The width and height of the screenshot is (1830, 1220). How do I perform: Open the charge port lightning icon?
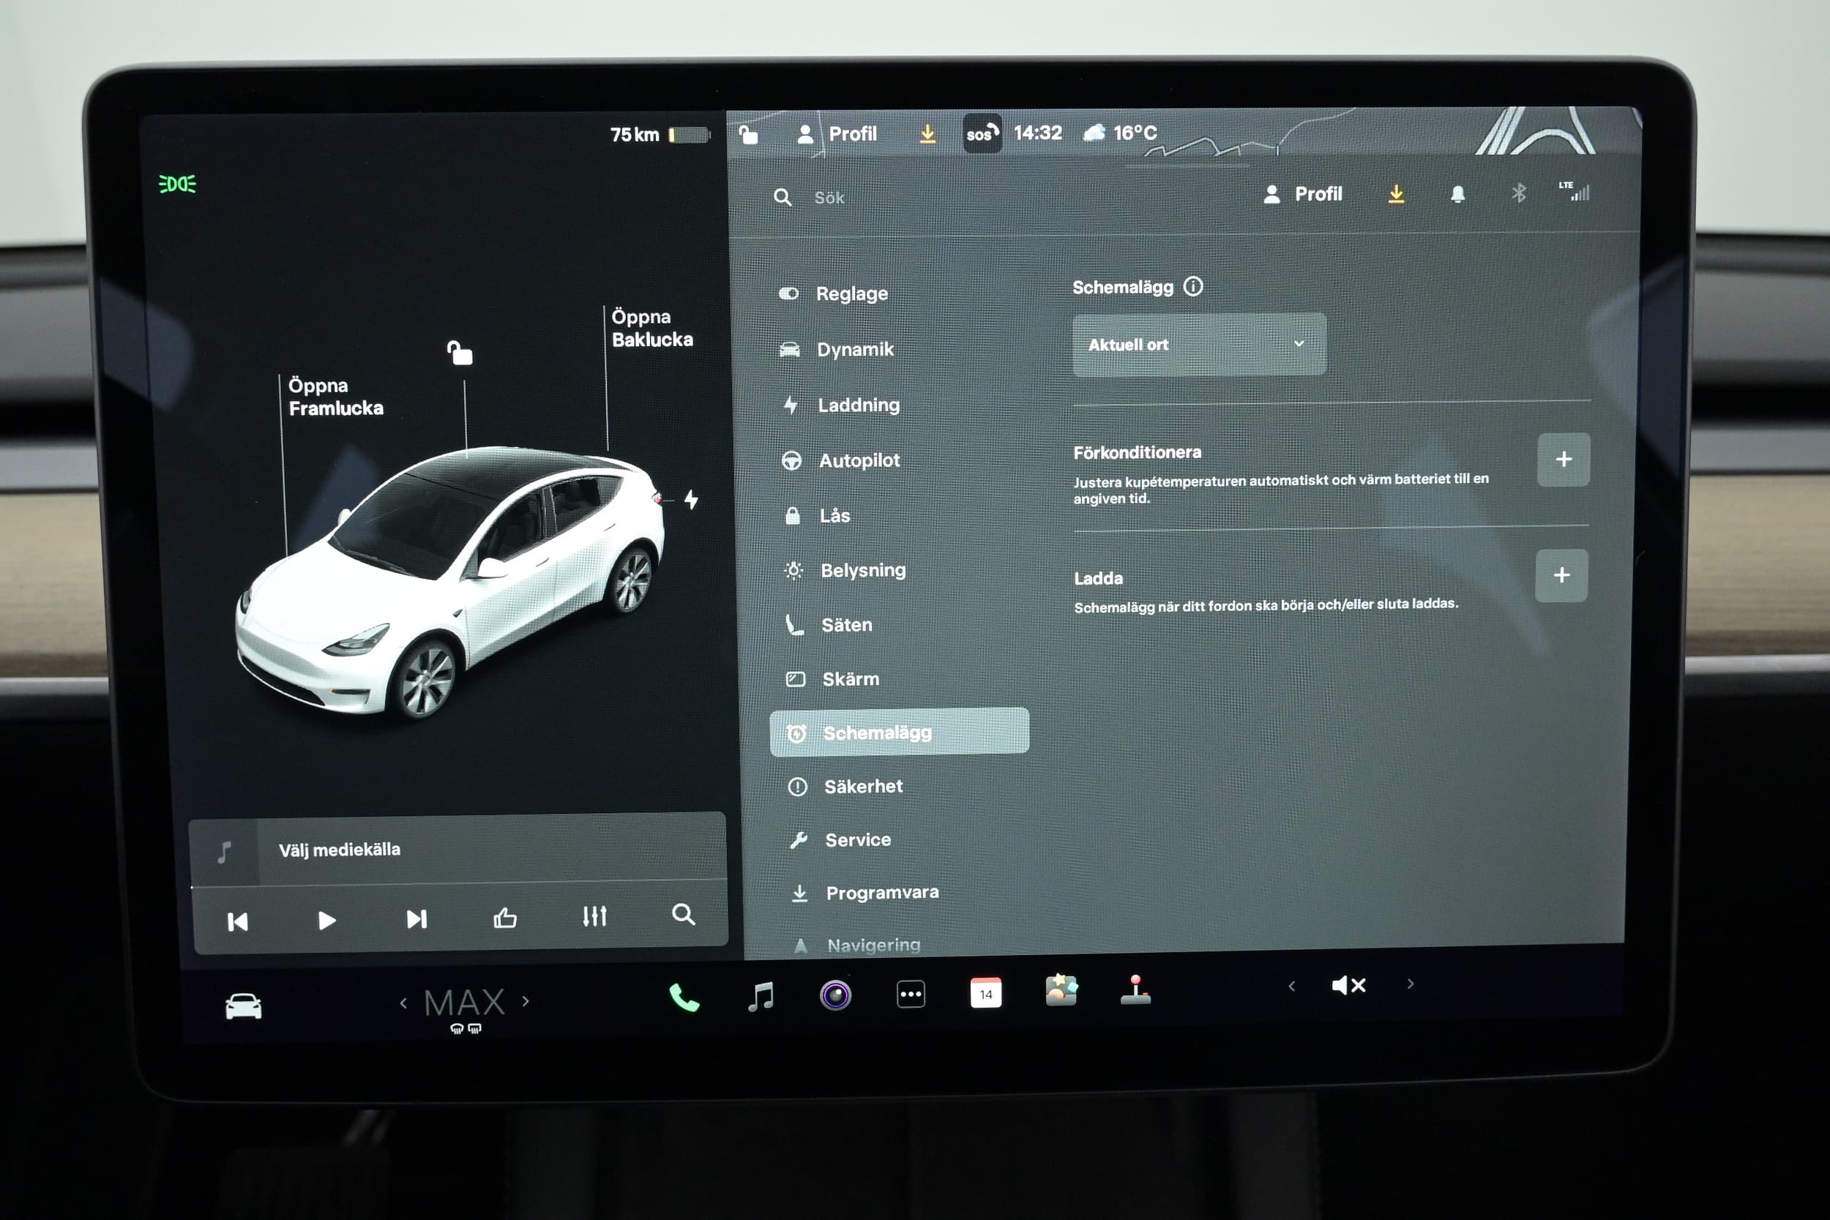[691, 500]
